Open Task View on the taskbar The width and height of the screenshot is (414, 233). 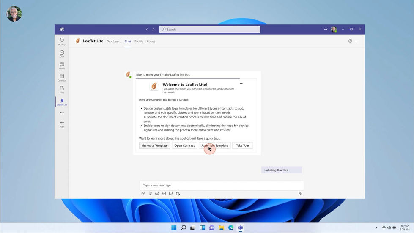tap(192, 228)
